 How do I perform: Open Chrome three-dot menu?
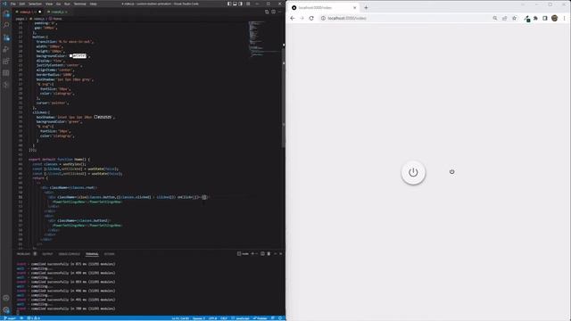pyautogui.click(x=565, y=18)
